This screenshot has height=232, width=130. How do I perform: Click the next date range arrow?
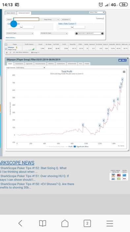[102, 33]
